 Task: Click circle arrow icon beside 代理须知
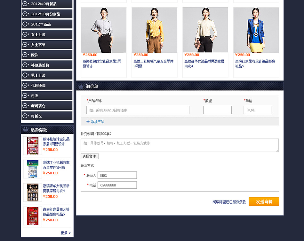pyautogui.click(x=25, y=85)
